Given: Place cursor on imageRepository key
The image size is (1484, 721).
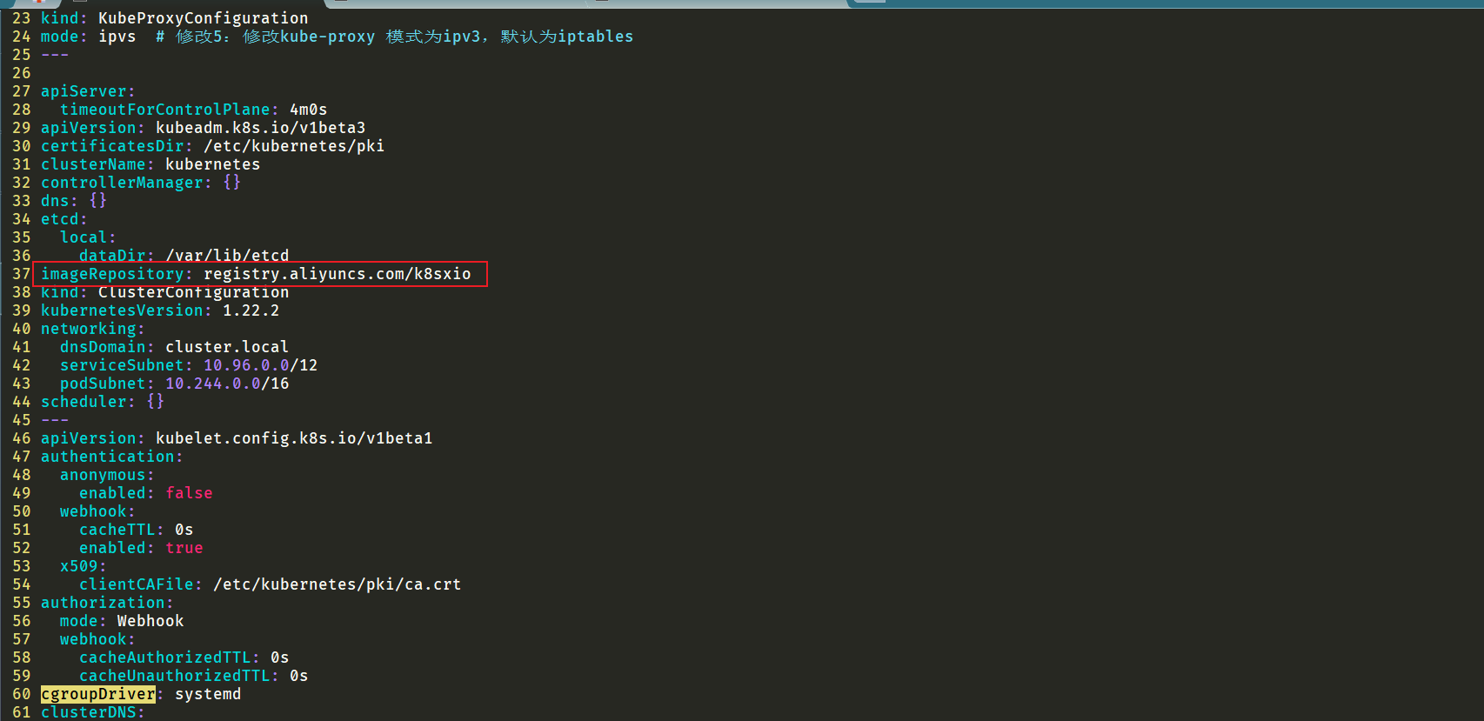Looking at the screenshot, I should [112, 274].
